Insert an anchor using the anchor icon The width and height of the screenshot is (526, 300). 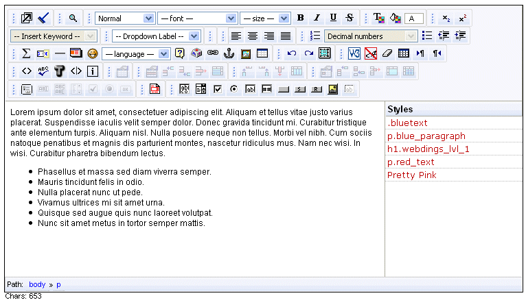pos(229,53)
